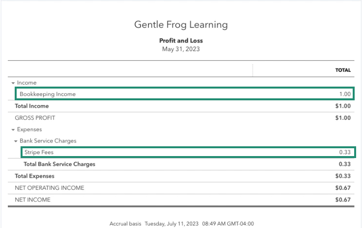
Task: Click the Net Operating Income $0.67 amount
Action: click(x=343, y=188)
